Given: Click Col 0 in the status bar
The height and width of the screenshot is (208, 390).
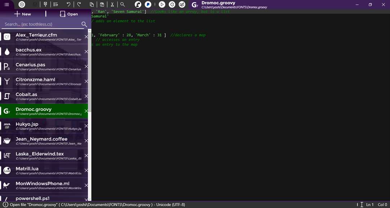Looking at the screenshot, I should coord(383,204).
